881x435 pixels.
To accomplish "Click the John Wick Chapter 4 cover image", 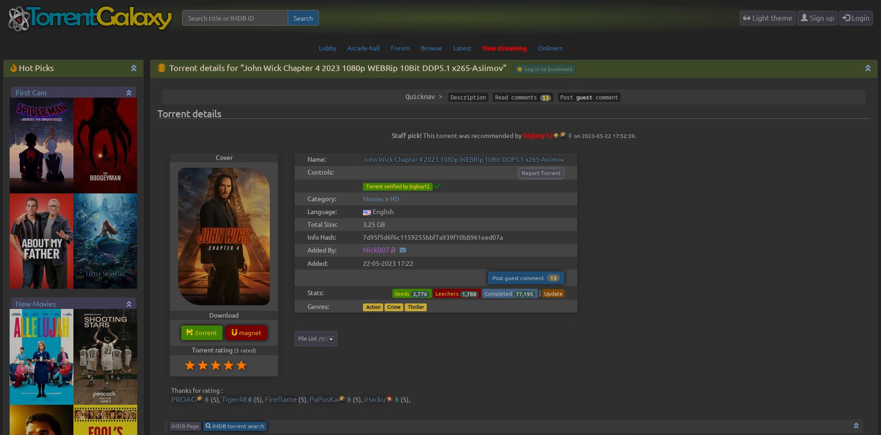I will click(x=224, y=237).
